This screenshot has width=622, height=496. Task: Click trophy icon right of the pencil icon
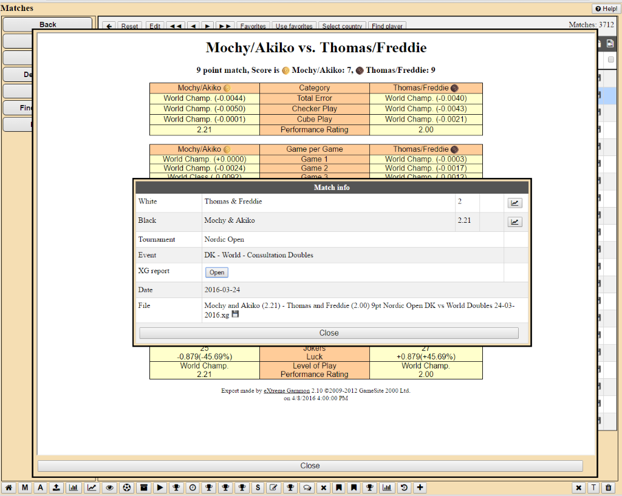(x=290, y=488)
